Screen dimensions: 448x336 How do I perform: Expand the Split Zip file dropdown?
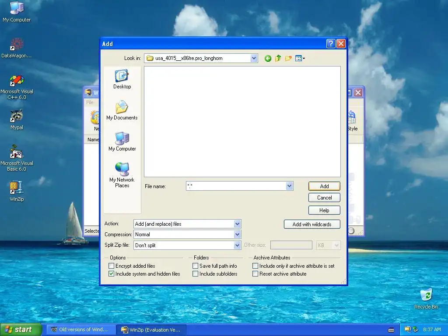(x=237, y=245)
